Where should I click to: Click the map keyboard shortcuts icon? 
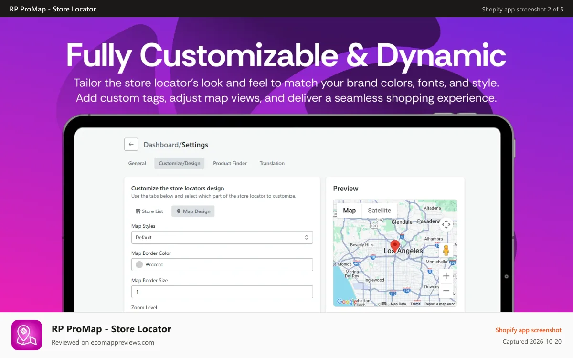coord(384,304)
